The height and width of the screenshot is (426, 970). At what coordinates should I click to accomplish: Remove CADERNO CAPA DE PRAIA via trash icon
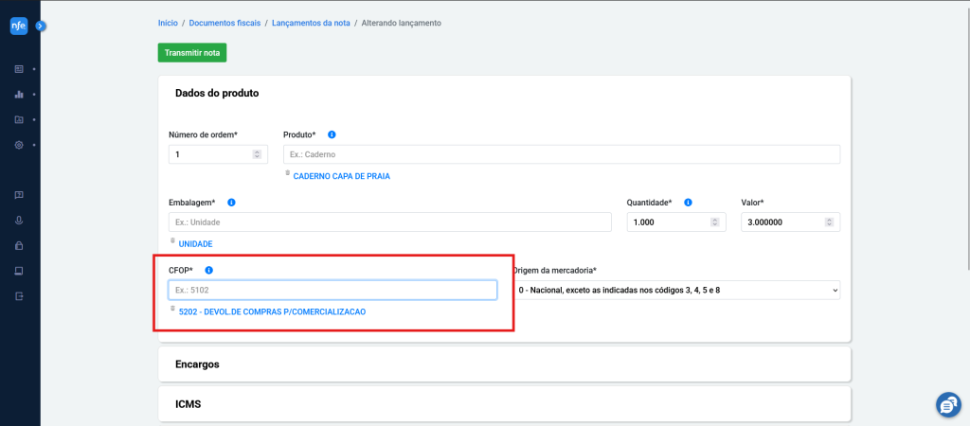pos(287,174)
